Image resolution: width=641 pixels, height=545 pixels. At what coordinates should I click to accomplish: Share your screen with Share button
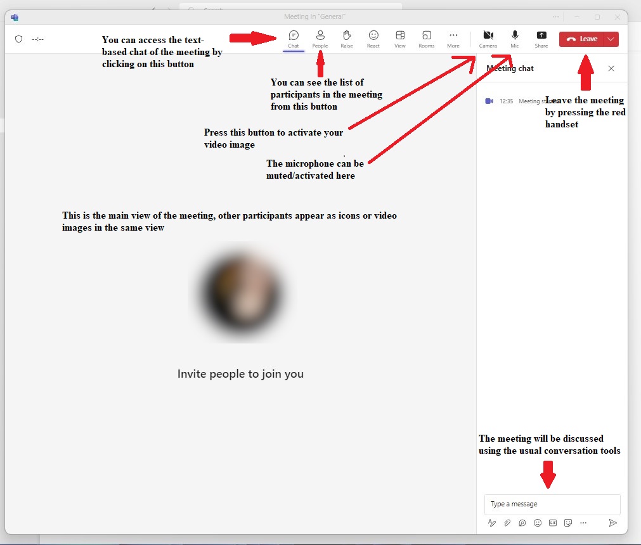coord(541,38)
